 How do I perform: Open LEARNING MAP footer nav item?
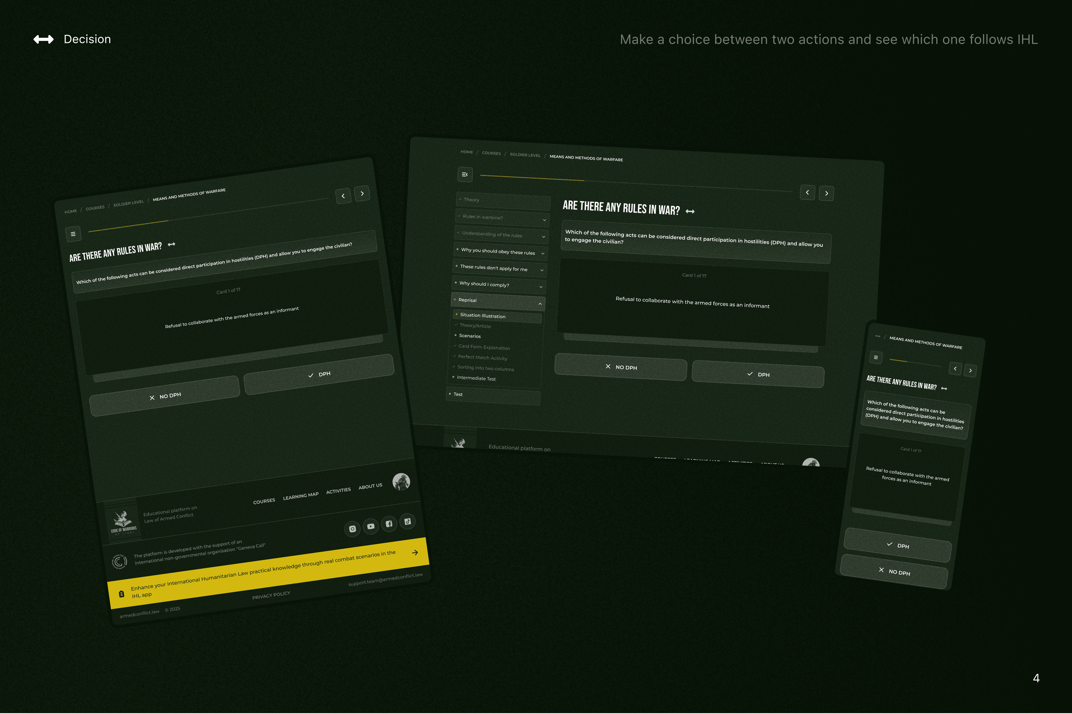click(301, 496)
